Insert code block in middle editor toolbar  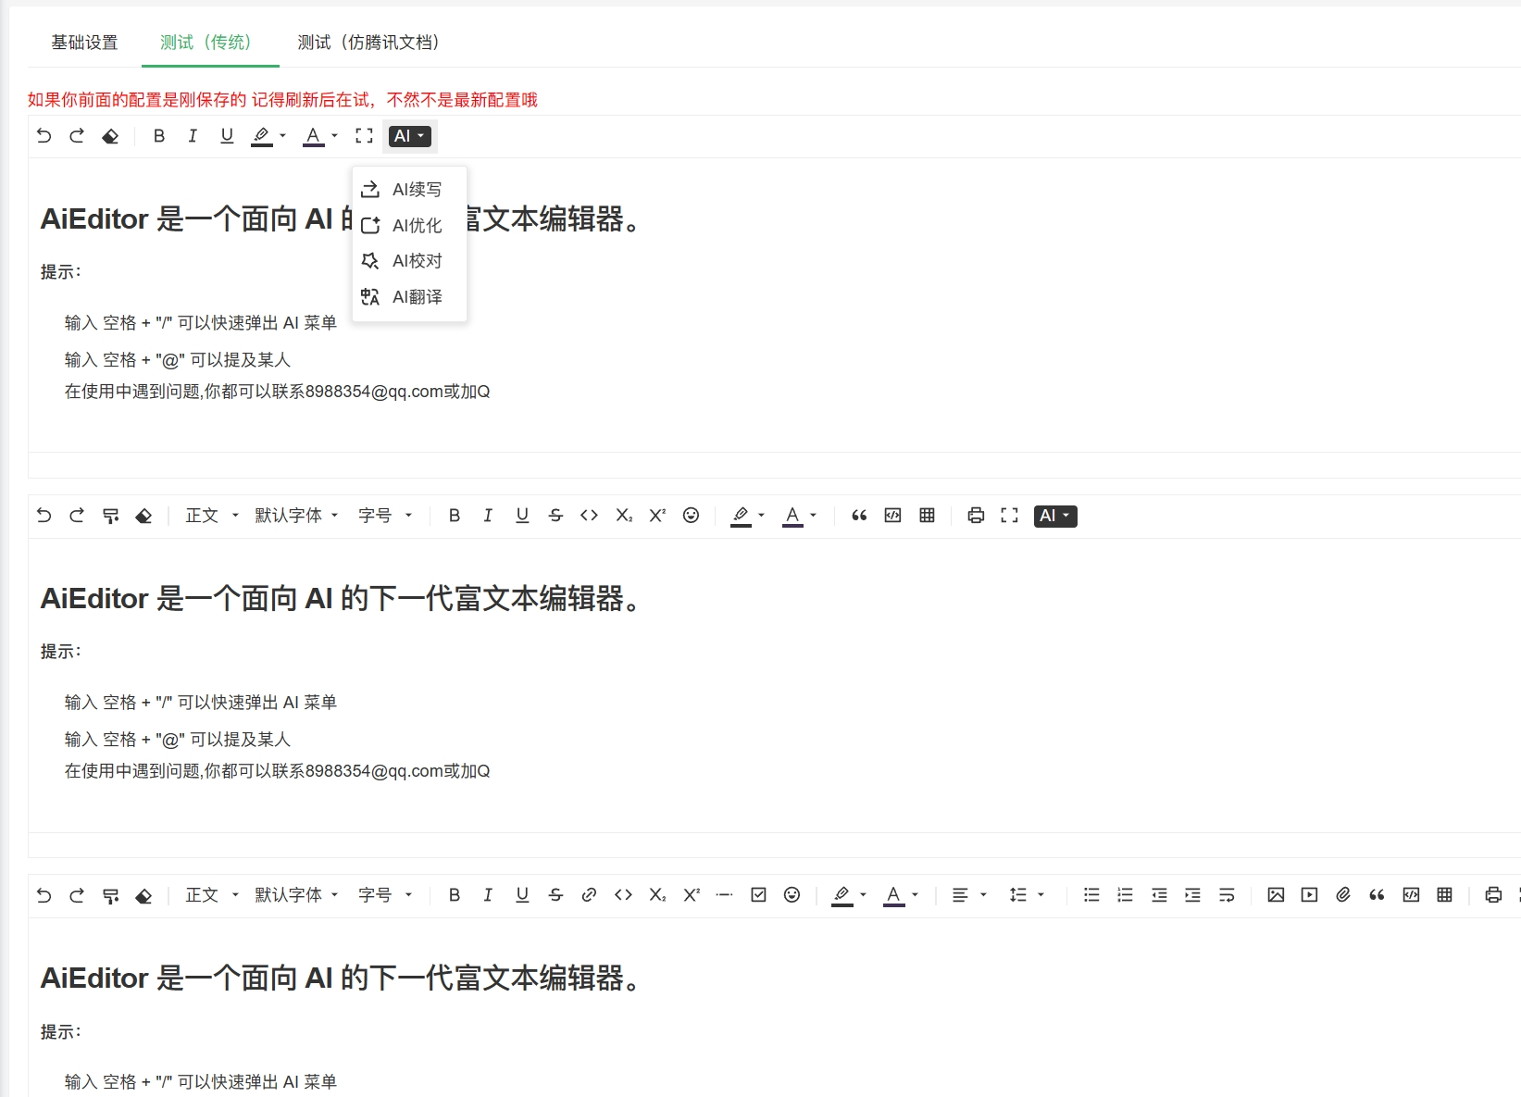[893, 516]
